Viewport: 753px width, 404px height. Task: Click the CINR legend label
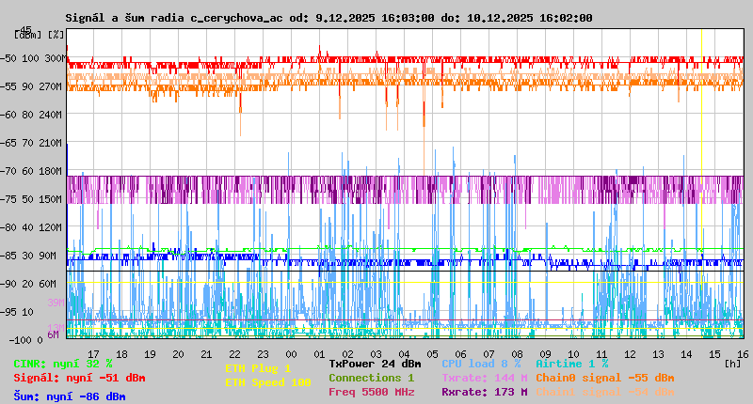tap(63, 364)
